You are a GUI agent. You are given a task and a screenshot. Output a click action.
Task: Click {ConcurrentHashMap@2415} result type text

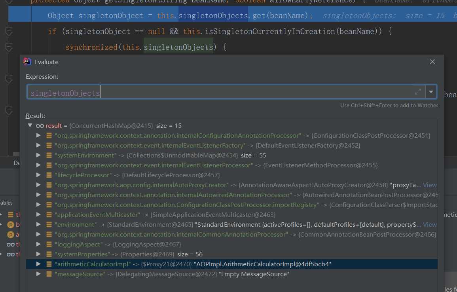[111, 125]
